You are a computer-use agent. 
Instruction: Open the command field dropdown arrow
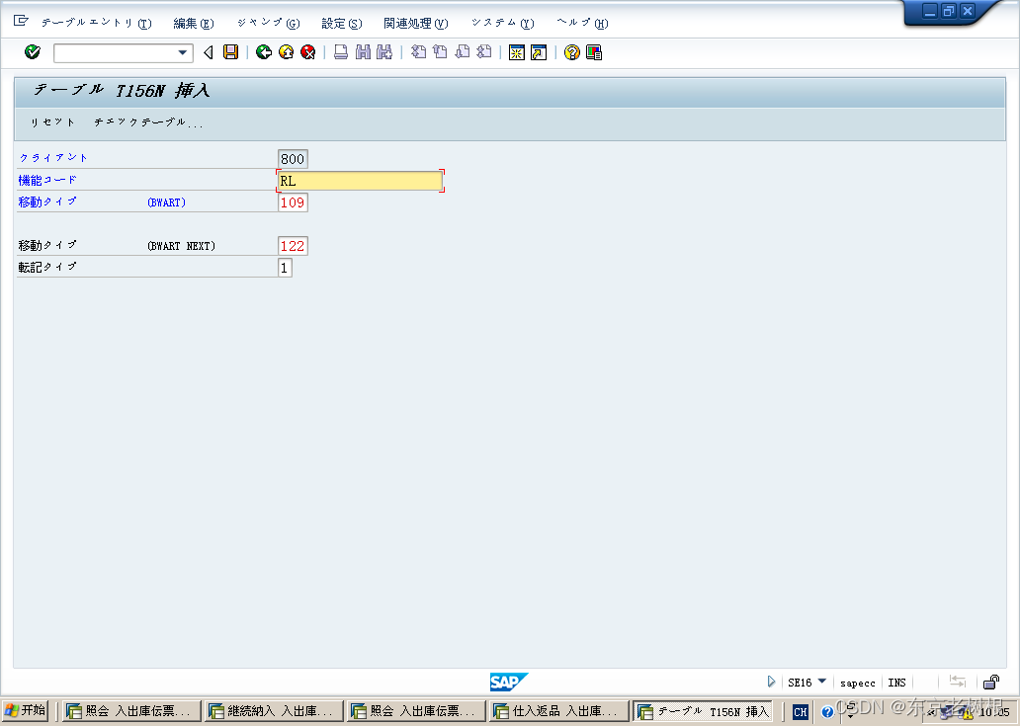[183, 52]
